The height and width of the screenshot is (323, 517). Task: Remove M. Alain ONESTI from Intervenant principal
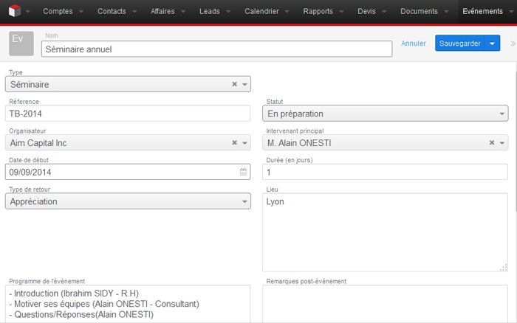point(491,142)
